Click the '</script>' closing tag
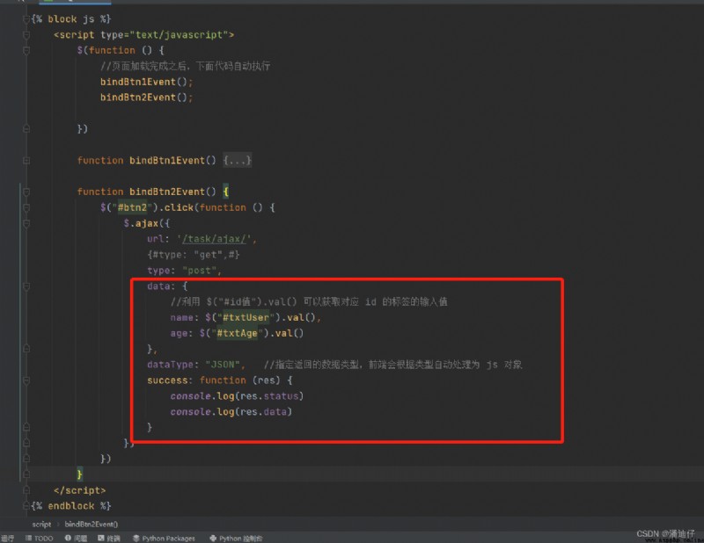 pos(79,490)
